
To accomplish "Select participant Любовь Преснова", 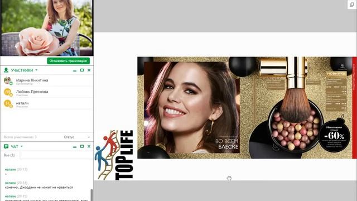I will click(47, 92).
